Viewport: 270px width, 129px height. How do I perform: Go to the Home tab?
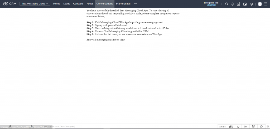coord(57,4)
